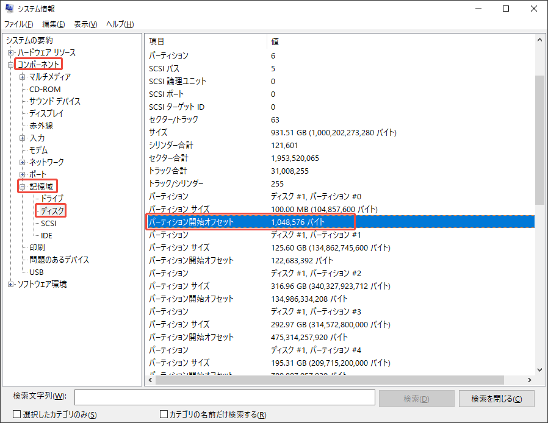Click the System Information title bar icon
The height and width of the screenshot is (423, 548).
[9, 9]
